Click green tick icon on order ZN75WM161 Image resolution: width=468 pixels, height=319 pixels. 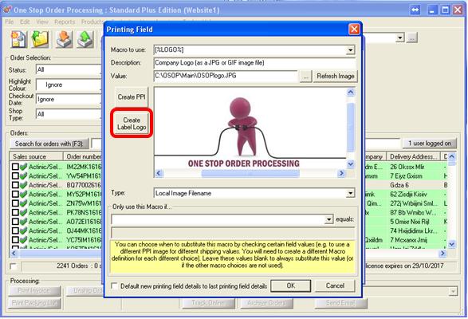23,203
